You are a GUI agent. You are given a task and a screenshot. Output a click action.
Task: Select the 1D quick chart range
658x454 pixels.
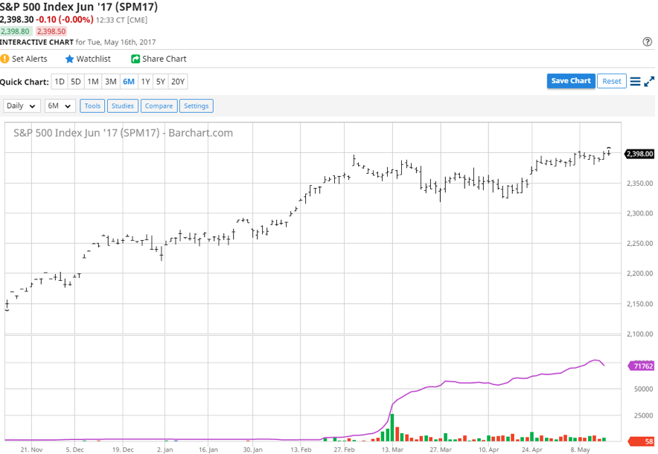60,82
